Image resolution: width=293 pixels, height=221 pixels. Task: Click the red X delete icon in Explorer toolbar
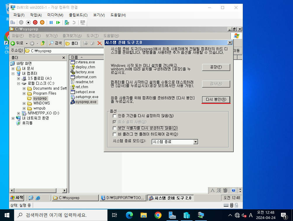point(100,43)
